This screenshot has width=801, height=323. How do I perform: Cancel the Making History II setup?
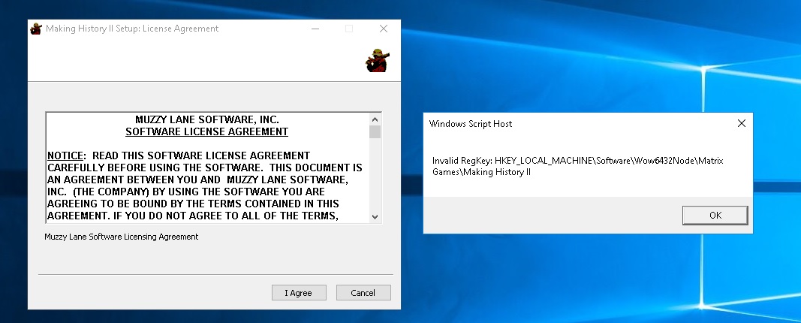pyautogui.click(x=363, y=293)
